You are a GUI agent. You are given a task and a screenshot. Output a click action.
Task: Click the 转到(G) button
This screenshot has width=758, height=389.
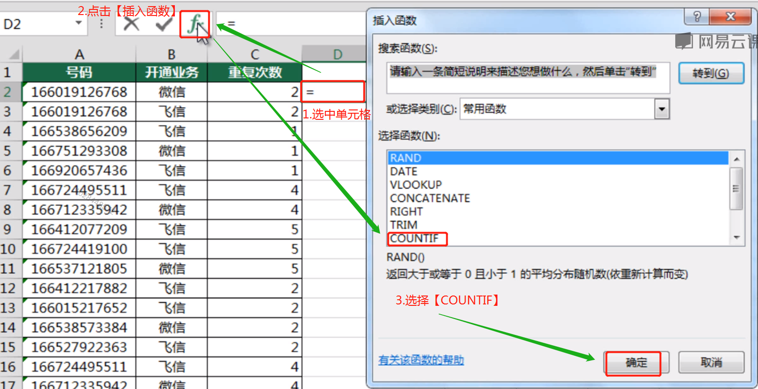tap(711, 73)
